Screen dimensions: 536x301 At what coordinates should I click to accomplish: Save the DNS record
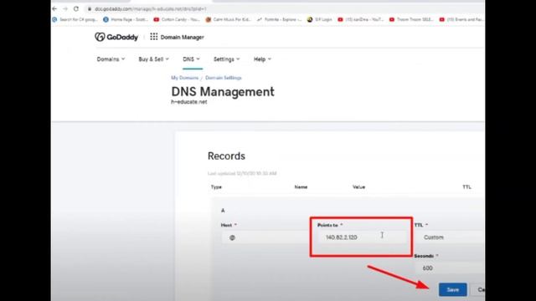[453, 290]
